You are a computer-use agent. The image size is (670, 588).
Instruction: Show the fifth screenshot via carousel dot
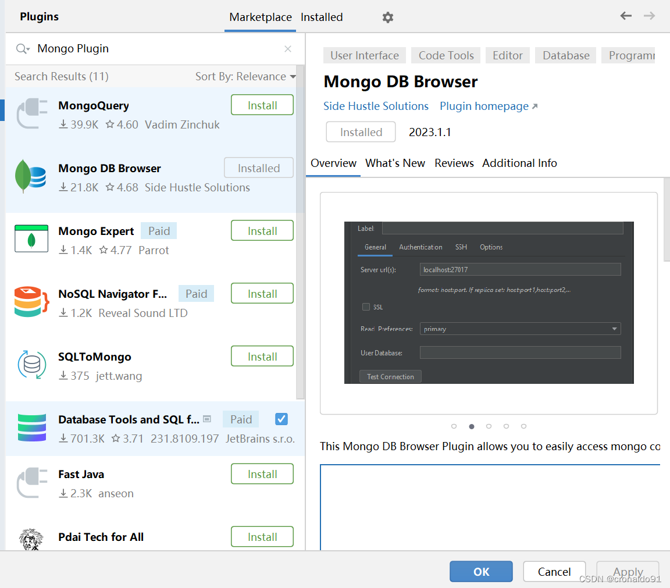523,426
